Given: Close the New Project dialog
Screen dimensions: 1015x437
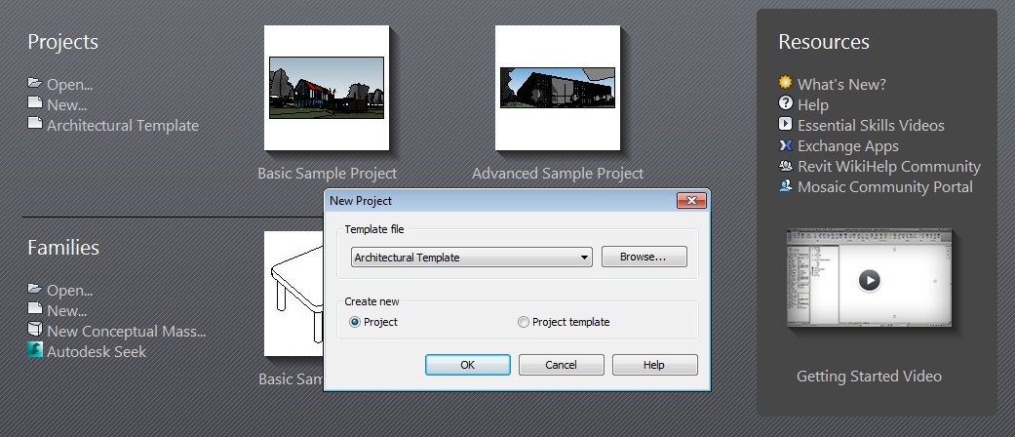Looking at the screenshot, I should (691, 201).
